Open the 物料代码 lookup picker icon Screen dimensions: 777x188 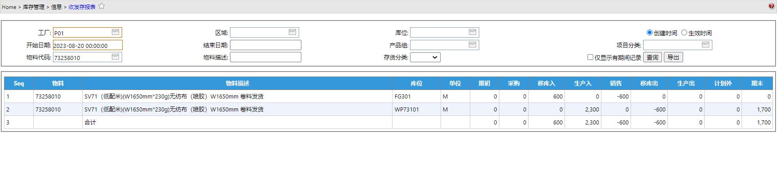point(115,57)
